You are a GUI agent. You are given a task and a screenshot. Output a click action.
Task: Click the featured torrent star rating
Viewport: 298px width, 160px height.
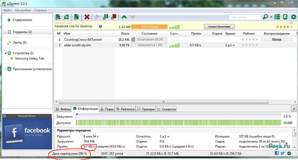pyautogui.click(x=284, y=27)
